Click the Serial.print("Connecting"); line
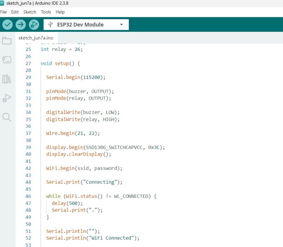The image size is (283, 247). pyautogui.click(x=84, y=182)
